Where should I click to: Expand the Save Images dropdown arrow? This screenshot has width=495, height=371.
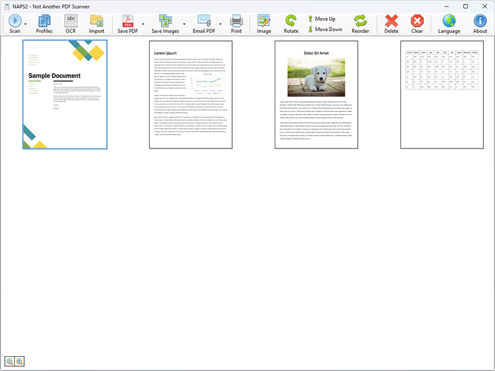click(184, 23)
